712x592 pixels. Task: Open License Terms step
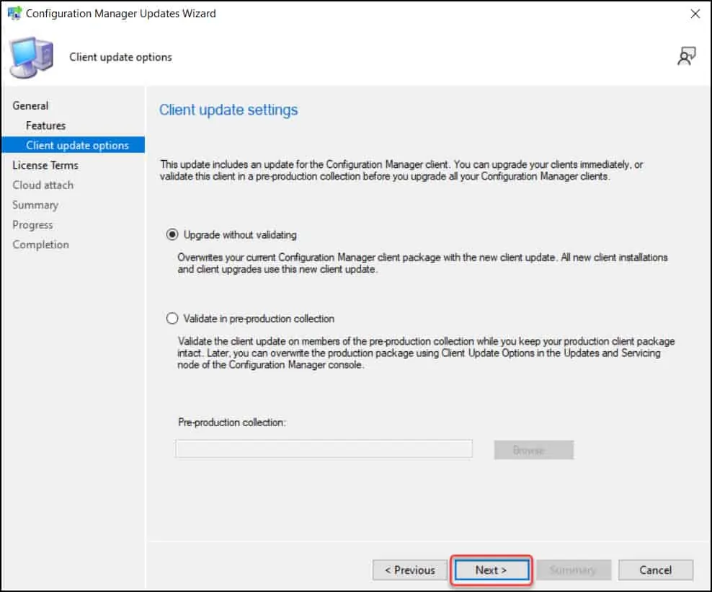tap(45, 165)
